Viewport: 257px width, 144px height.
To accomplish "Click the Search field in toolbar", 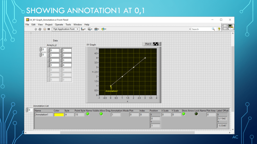I will click(x=201, y=29).
